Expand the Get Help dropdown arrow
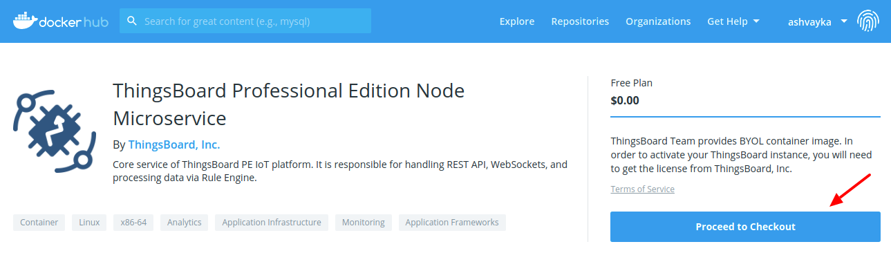Image resolution: width=891 pixels, height=271 pixels. [756, 21]
